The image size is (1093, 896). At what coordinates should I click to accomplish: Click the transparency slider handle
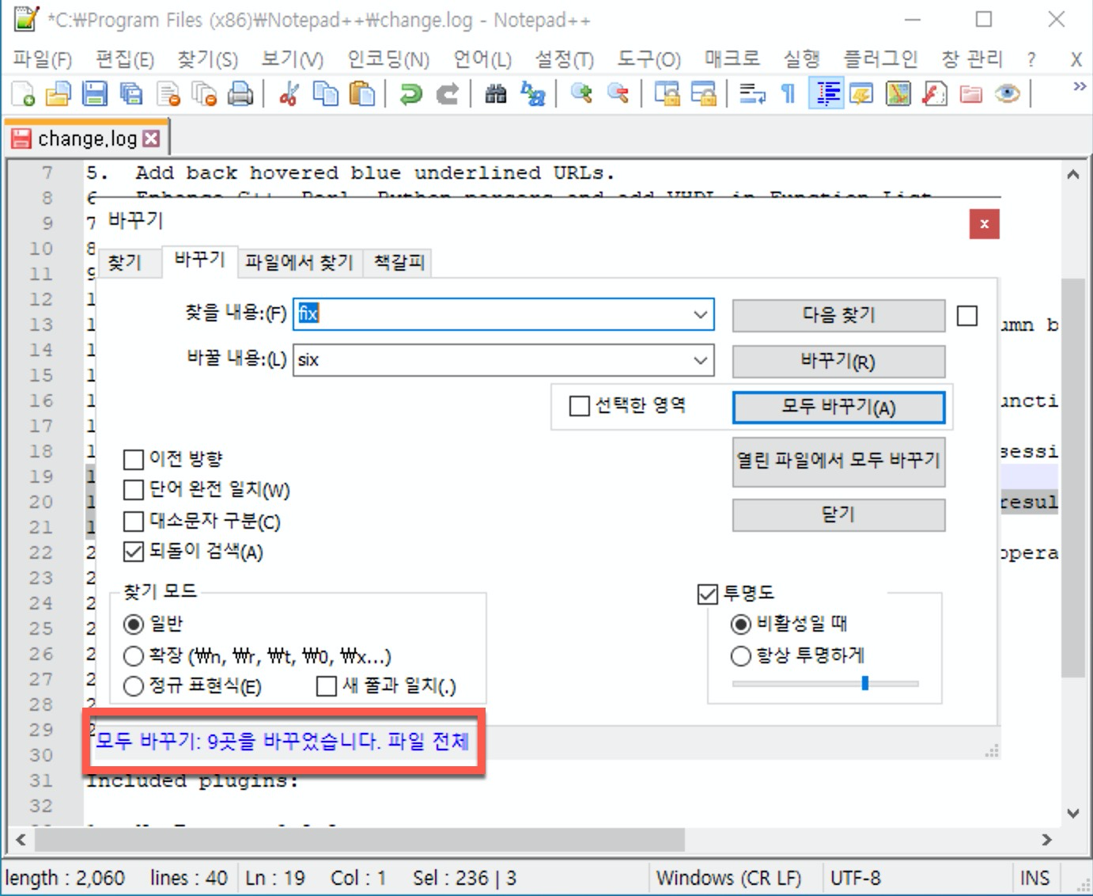[864, 682]
